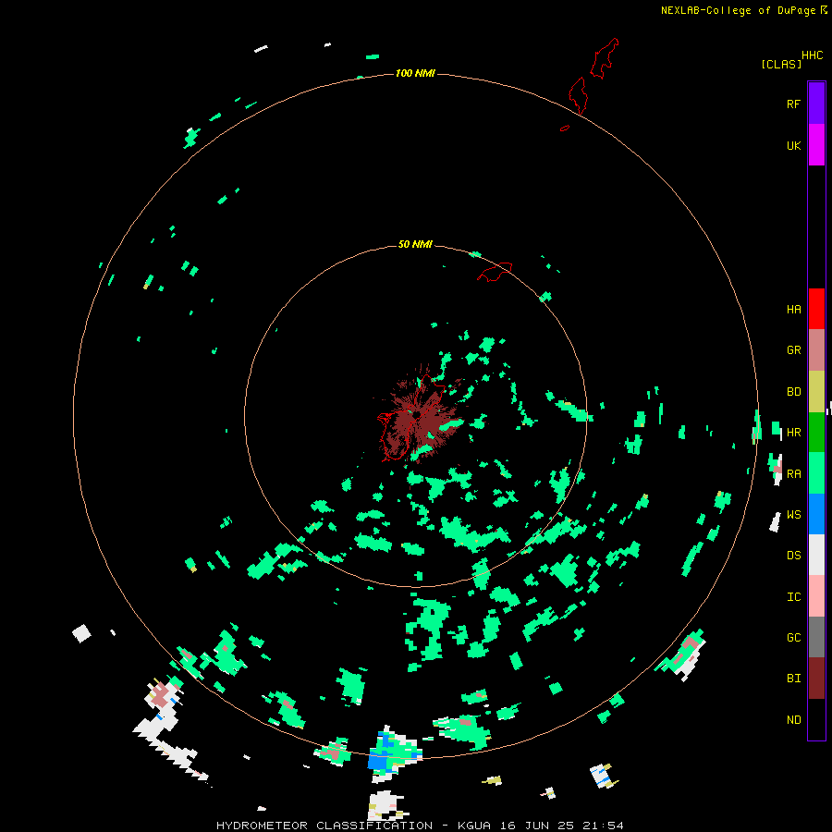Click the [CLAS] units label
The height and width of the screenshot is (832, 832).
(x=781, y=64)
